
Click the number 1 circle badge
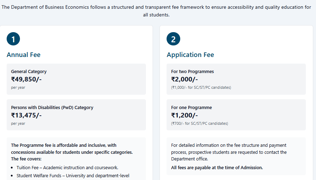tap(13, 39)
